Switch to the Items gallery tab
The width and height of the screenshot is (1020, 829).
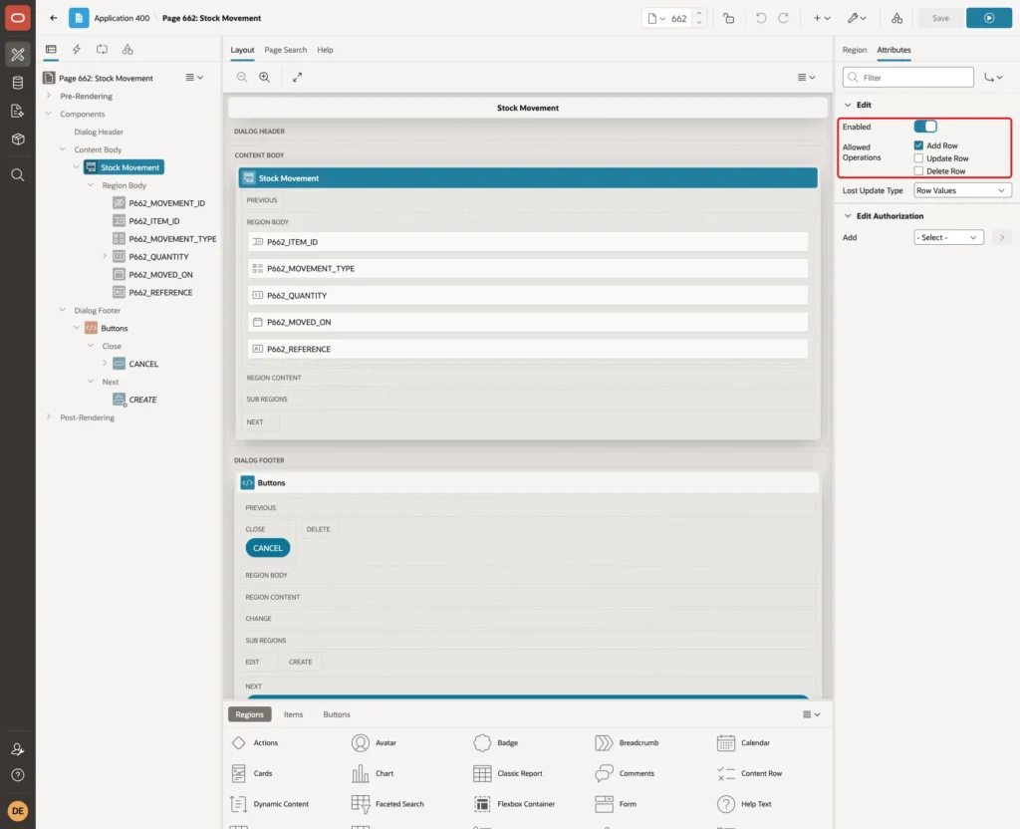293,714
